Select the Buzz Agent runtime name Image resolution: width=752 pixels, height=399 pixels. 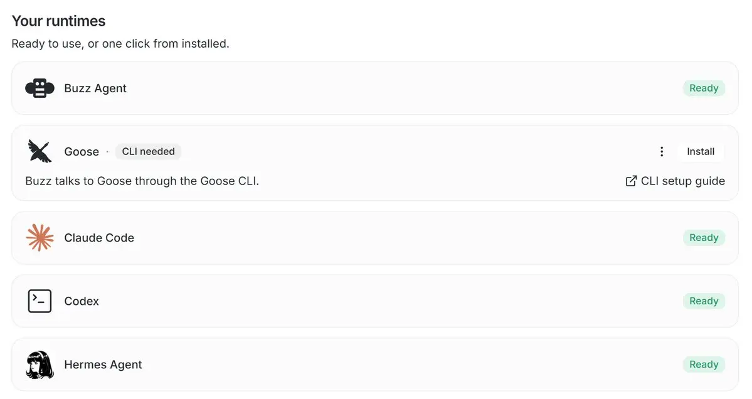tap(95, 88)
